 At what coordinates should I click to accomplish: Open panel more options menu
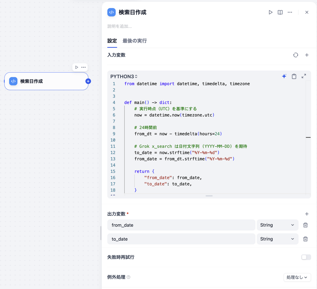[290, 12]
